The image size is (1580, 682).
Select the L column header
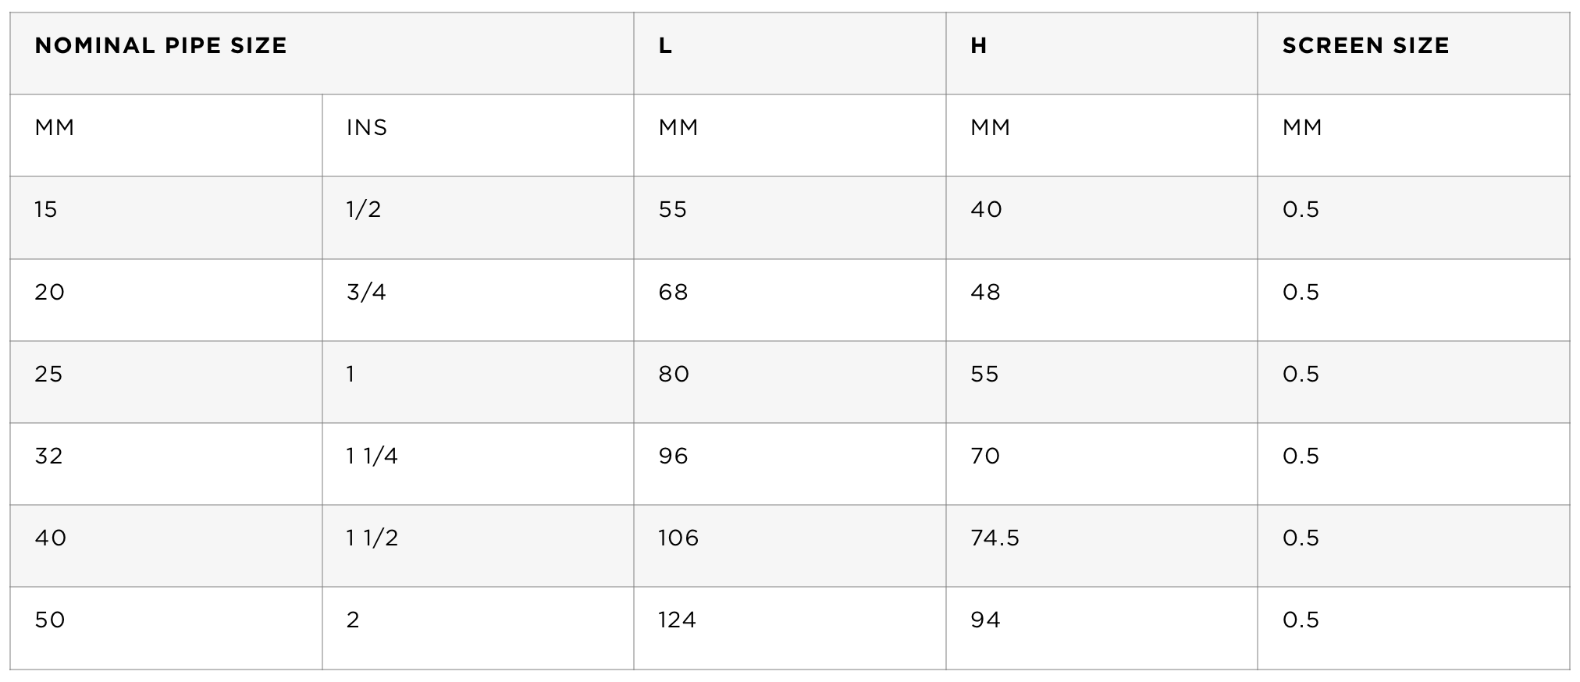point(790,54)
